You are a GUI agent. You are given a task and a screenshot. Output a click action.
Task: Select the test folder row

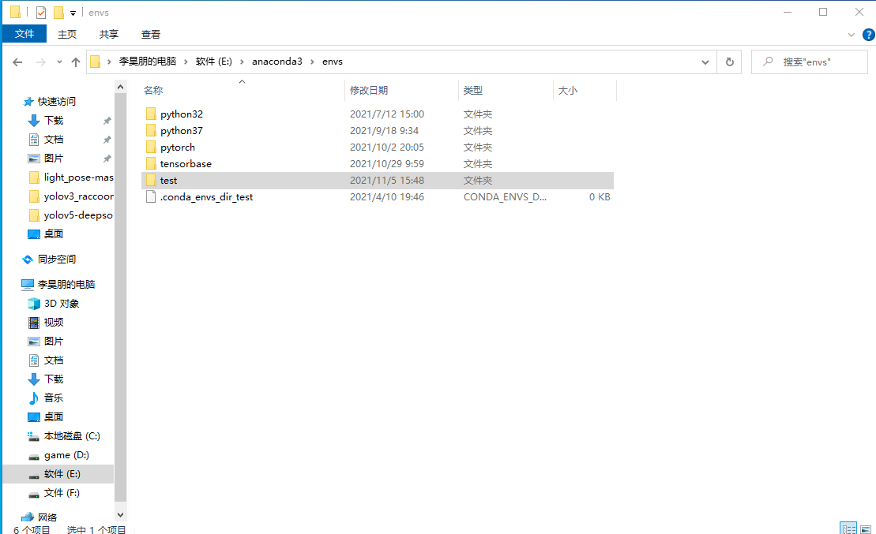[x=378, y=180]
